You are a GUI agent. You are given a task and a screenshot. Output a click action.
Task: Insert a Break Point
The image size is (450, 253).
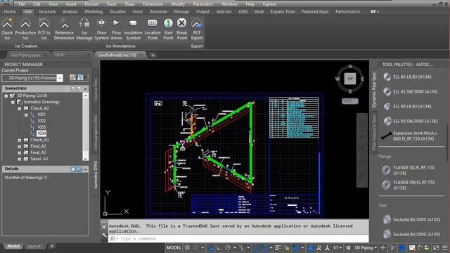point(181,29)
